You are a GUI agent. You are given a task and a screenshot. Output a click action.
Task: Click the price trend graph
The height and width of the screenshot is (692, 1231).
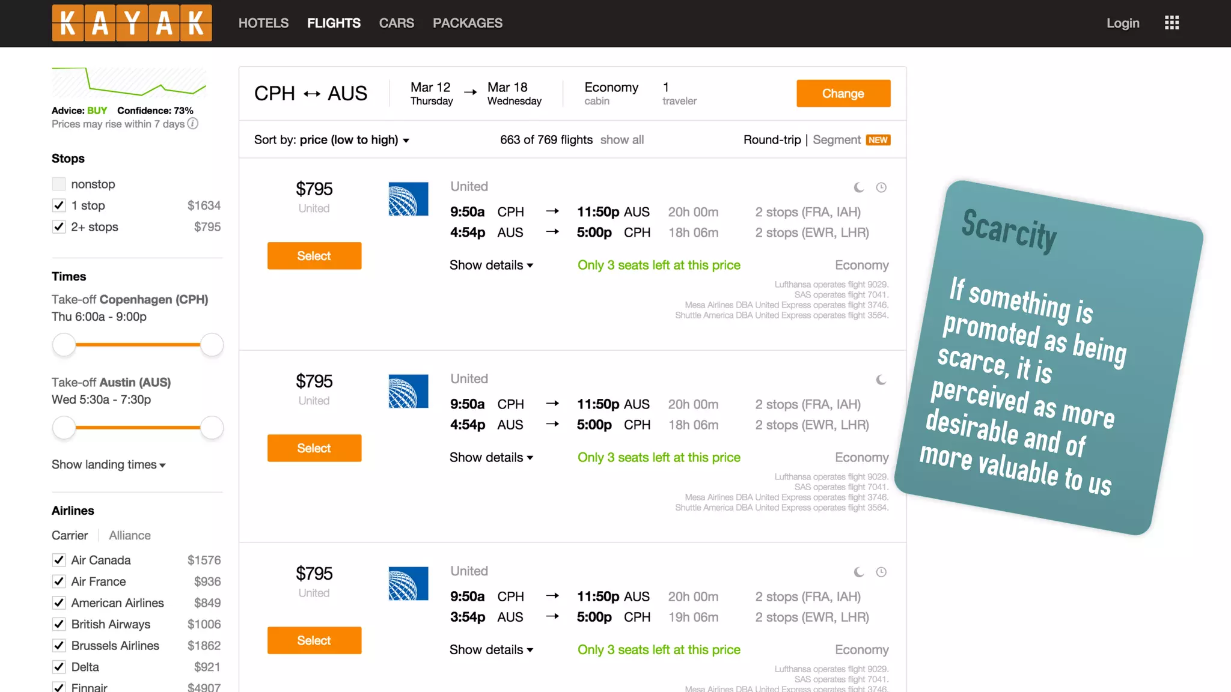pos(129,83)
